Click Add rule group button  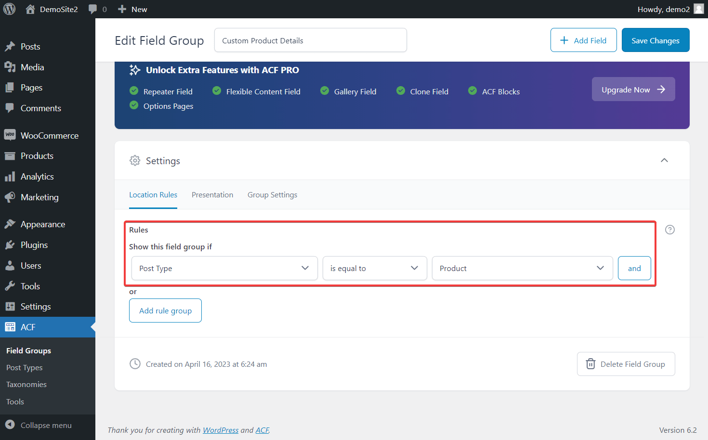coord(165,311)
